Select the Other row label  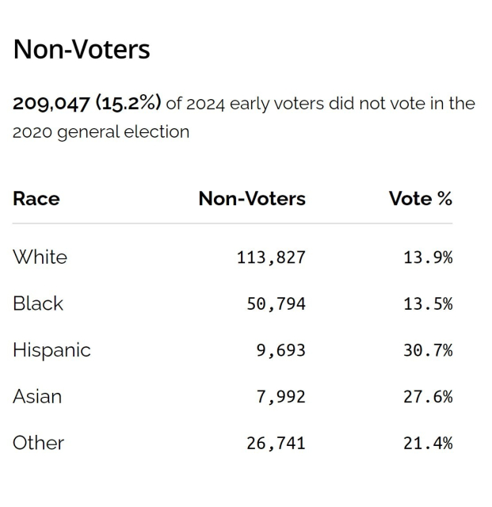(x=38, y=443)
